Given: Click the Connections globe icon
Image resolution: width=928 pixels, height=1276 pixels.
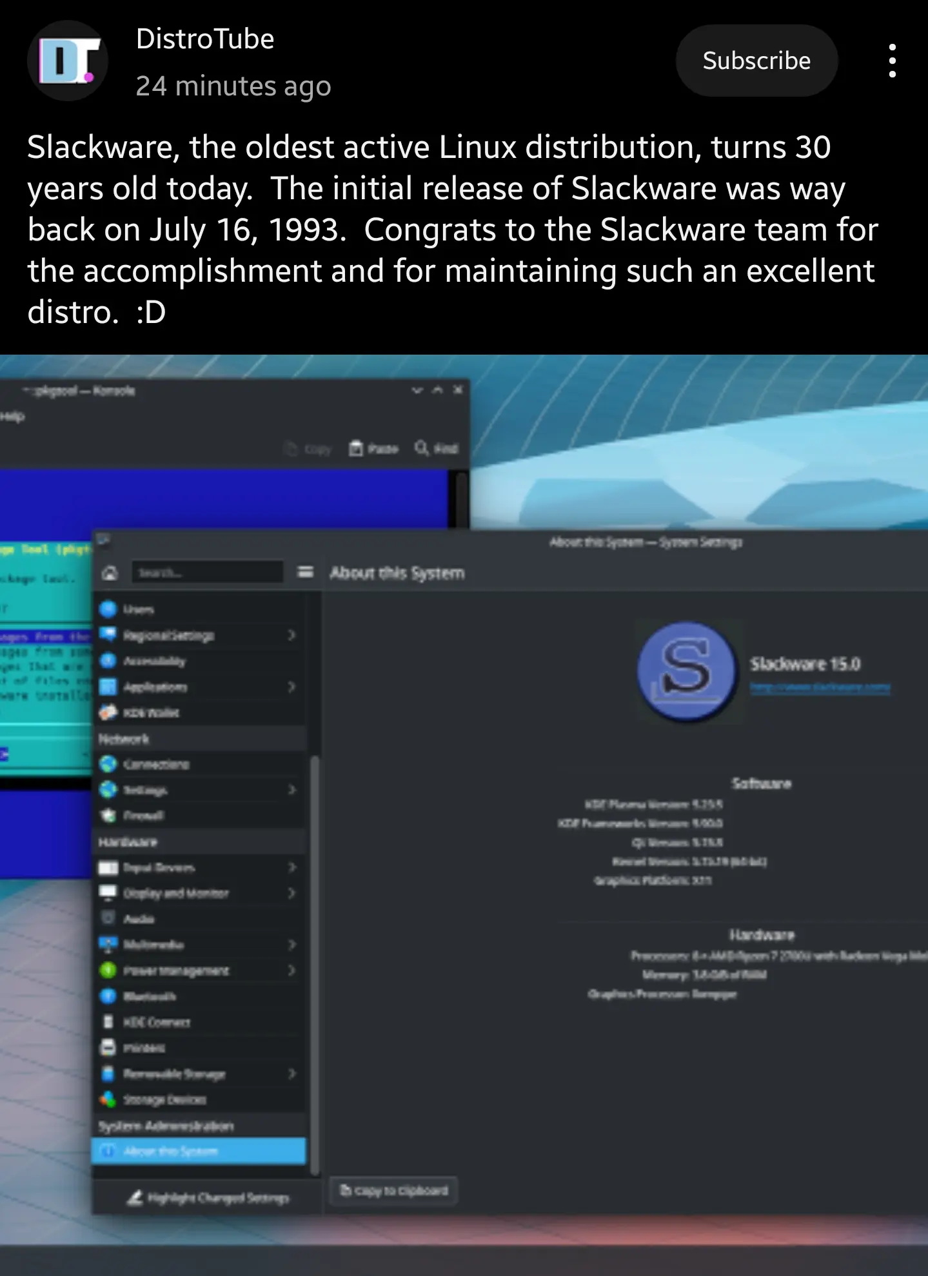Looking at the screenshot, I should click(108, 764).
